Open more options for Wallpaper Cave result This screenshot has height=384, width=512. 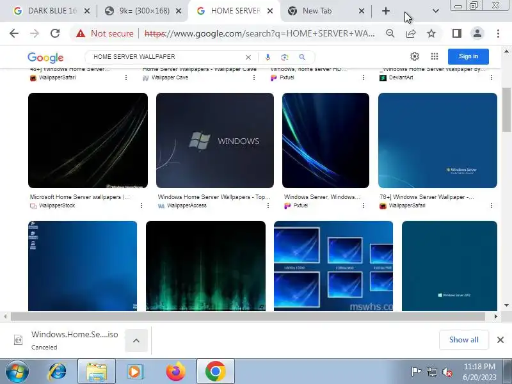tap(254, 77)
